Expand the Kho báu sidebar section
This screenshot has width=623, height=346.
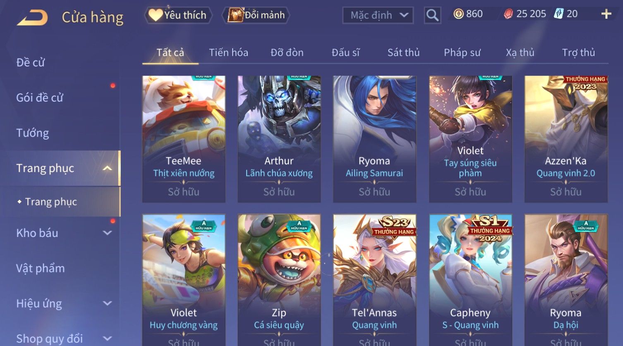point(107,233)
